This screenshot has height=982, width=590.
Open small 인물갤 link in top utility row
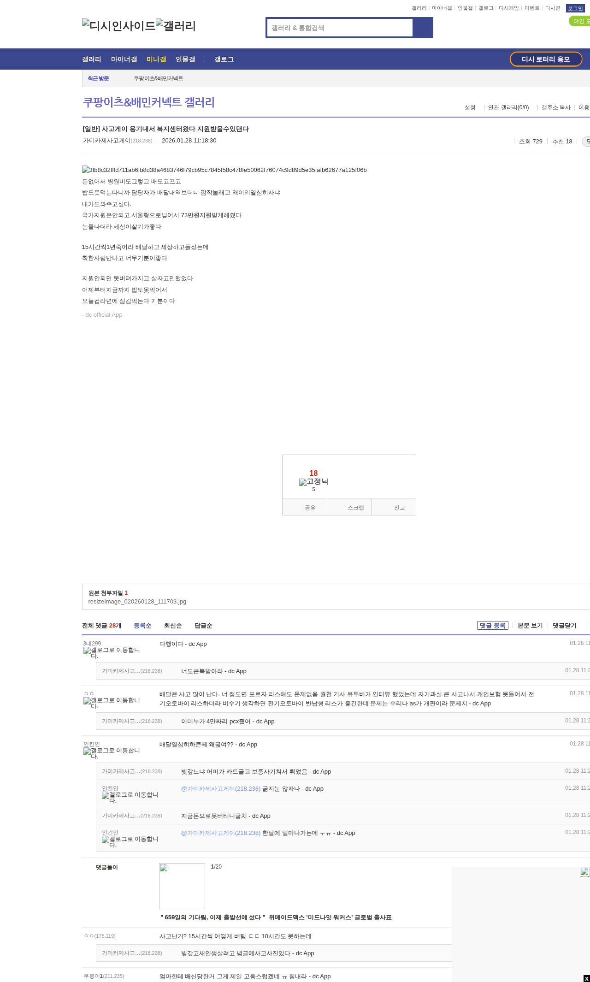(465, 8)
